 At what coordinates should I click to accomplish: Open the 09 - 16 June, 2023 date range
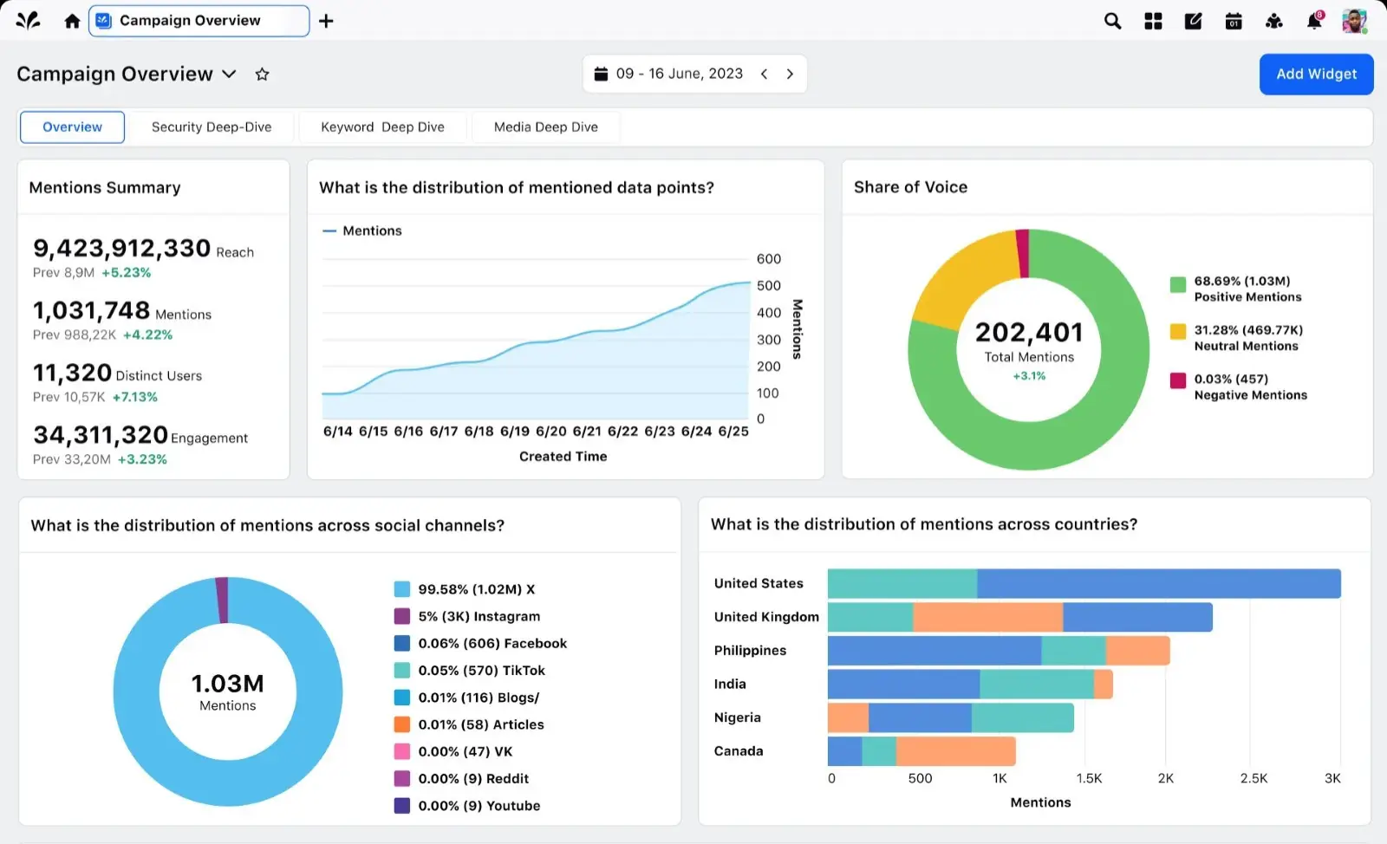(680, 74)
